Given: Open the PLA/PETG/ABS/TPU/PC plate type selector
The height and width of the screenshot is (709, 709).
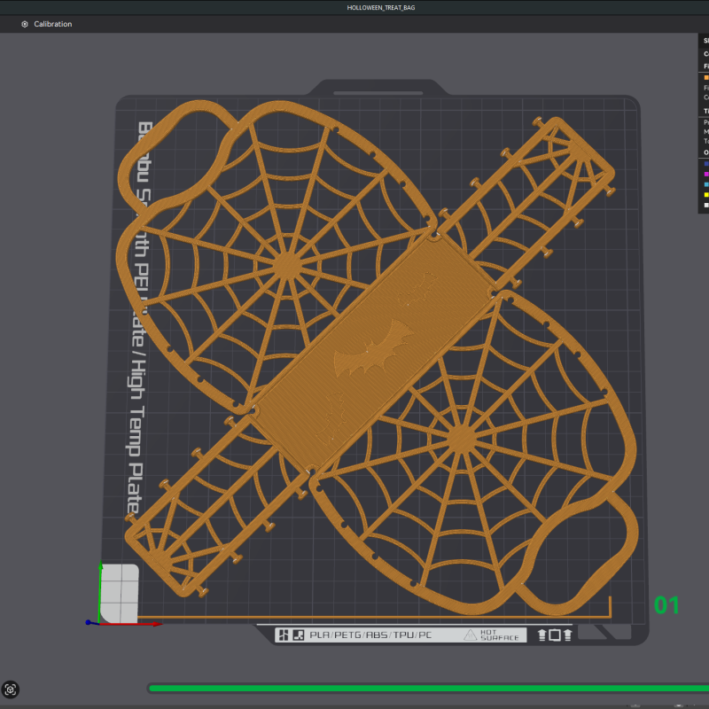Looking at the screenshot, I should click(x=372, y=635).
